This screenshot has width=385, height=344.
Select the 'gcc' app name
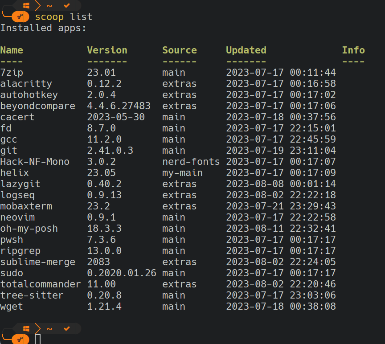(x=8, y=139)
